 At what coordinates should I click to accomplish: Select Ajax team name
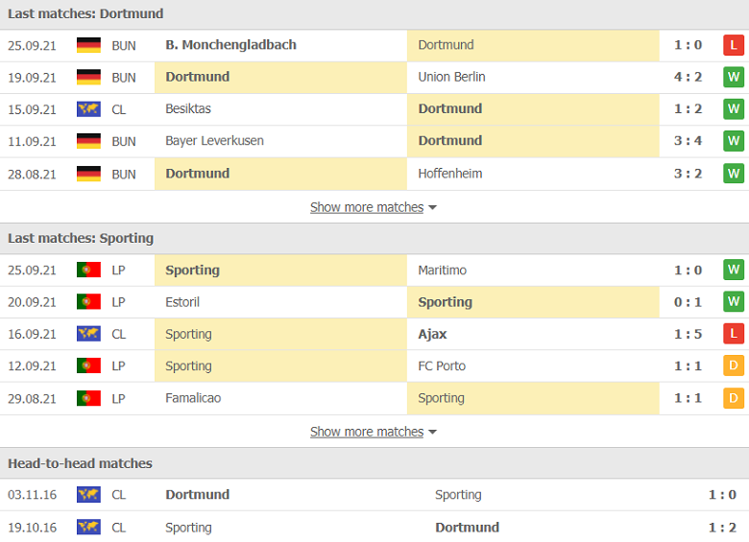pyautogui.click(x=432, y=334)
